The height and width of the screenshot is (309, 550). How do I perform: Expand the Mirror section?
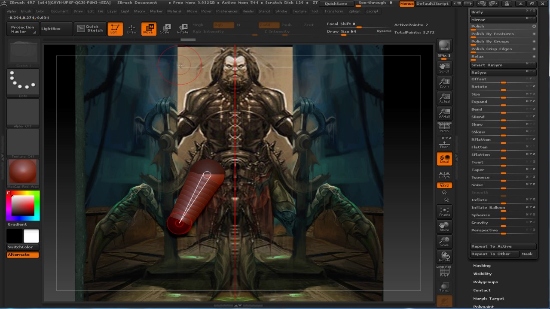coord(503,20)
